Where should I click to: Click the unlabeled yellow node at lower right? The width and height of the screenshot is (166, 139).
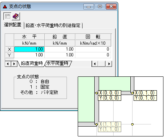132,124
